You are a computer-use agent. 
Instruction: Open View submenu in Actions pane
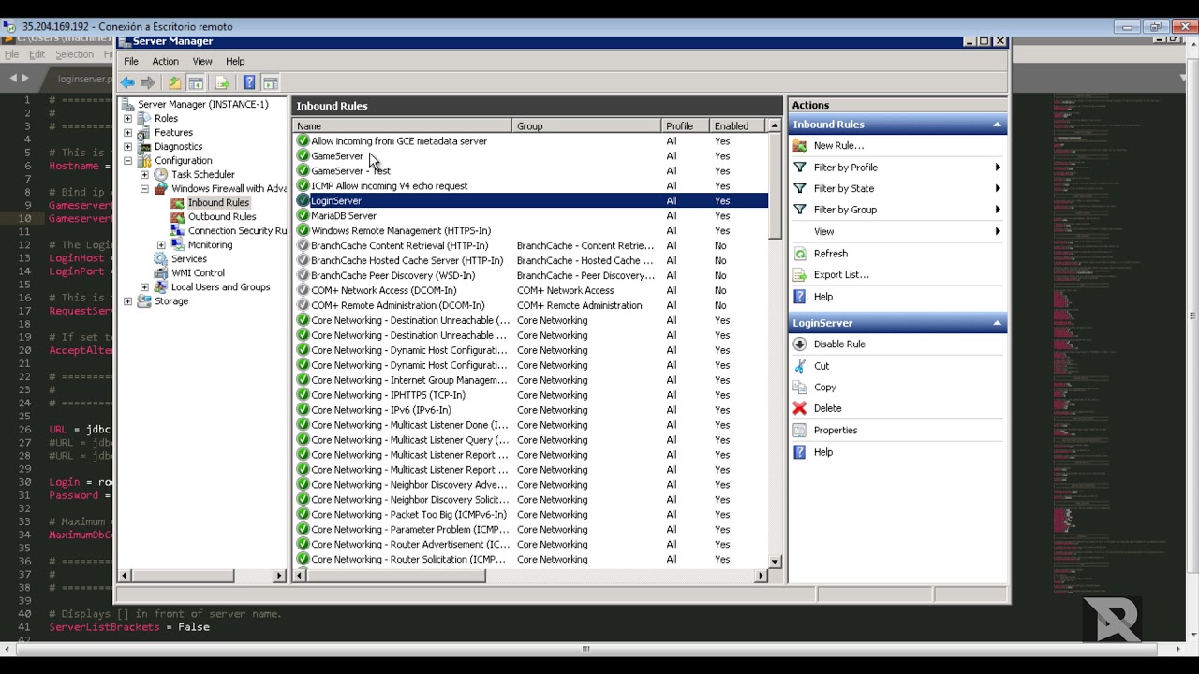click(x=897, y=231)
